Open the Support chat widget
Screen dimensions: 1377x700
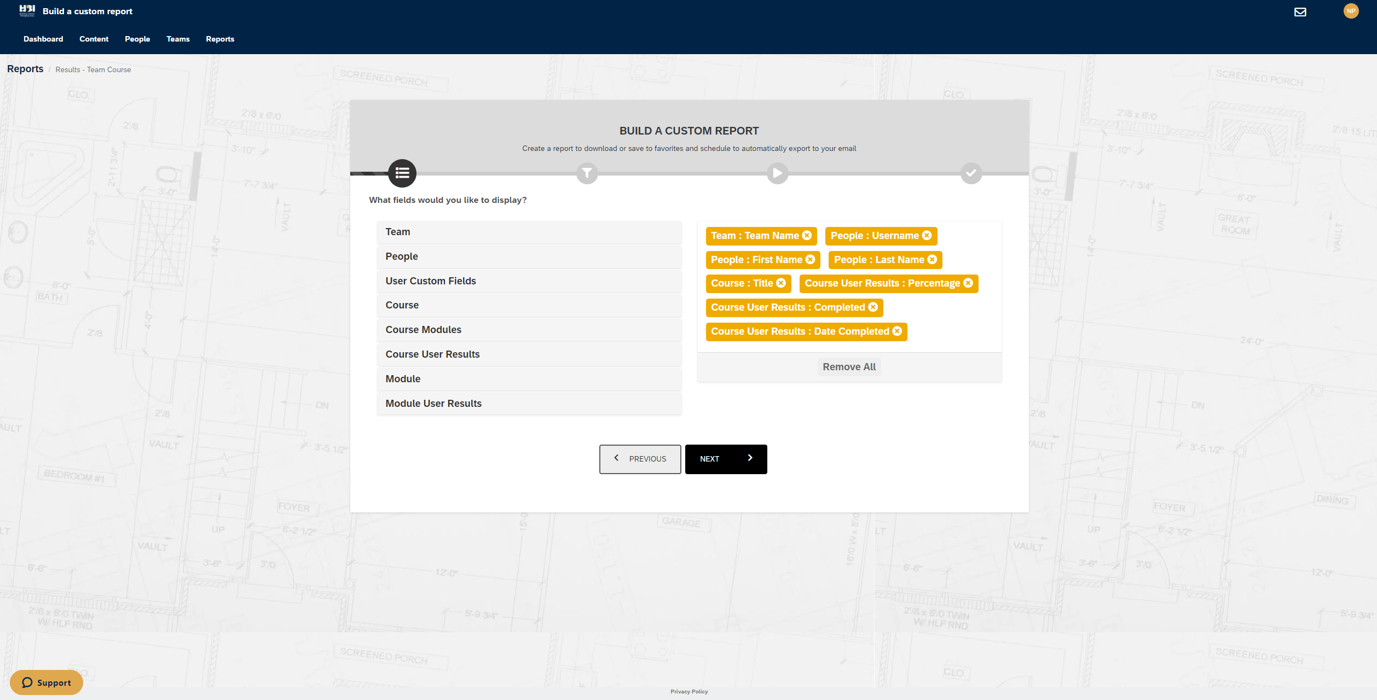coord(47,682)
